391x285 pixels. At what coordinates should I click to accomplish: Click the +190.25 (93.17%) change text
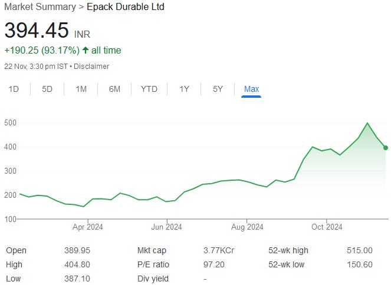pos(42,50)
